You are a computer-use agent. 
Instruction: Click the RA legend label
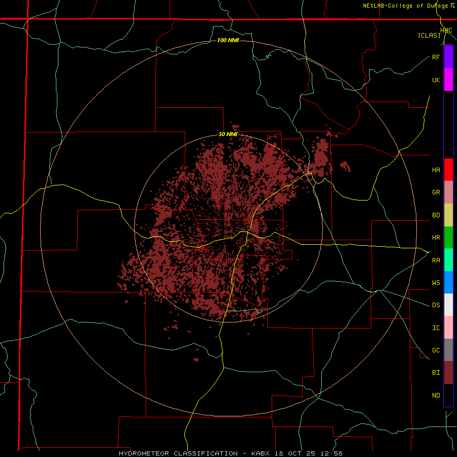pos(436,260)
